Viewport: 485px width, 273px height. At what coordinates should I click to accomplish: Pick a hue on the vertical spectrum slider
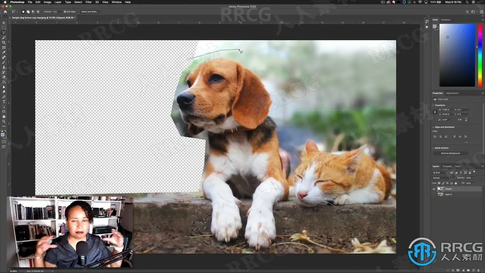pos(479,55)
